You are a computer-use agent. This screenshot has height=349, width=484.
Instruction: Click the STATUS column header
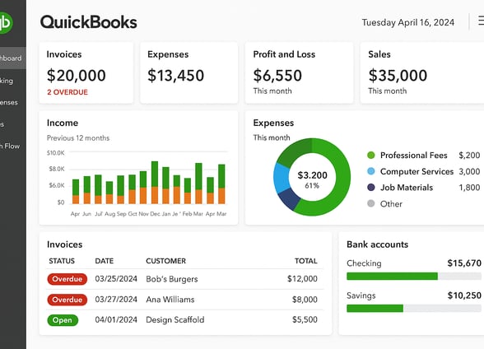click(62, 261)
